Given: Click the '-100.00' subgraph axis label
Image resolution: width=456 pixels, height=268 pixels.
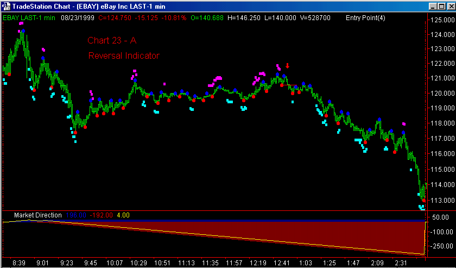Looking at the screenshot, I should pyautogui.click(x=441, y=232).
